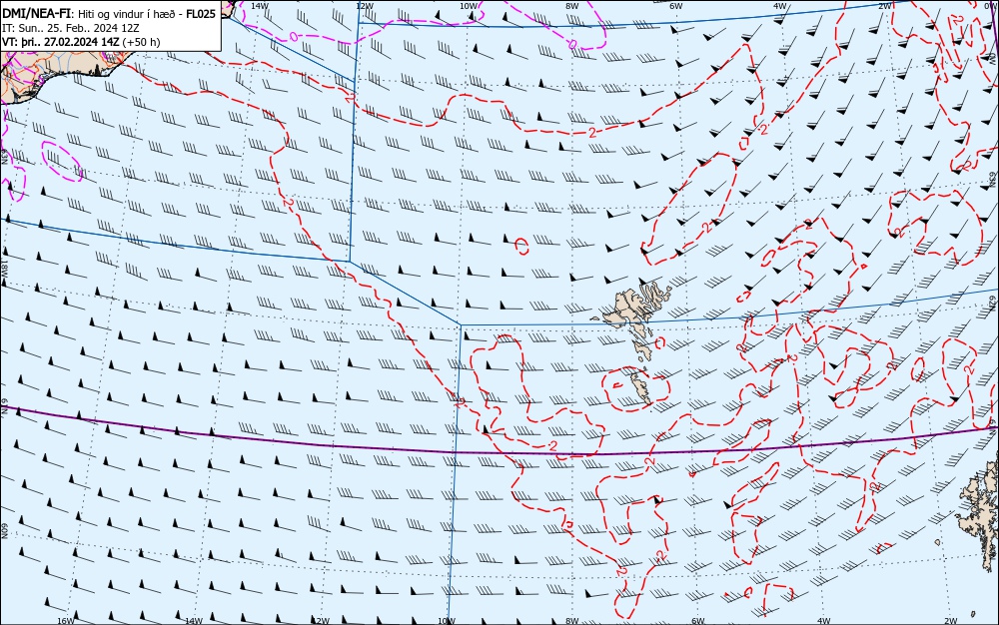Click the '12W' longitude label along the top edge
This screenshot has height=625, width=999.
365,6
